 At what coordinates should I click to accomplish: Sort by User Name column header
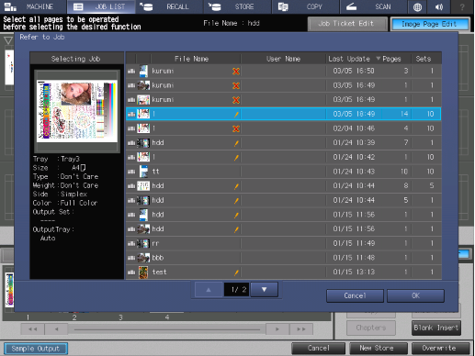pyautogui.click(x=283, y=59)
